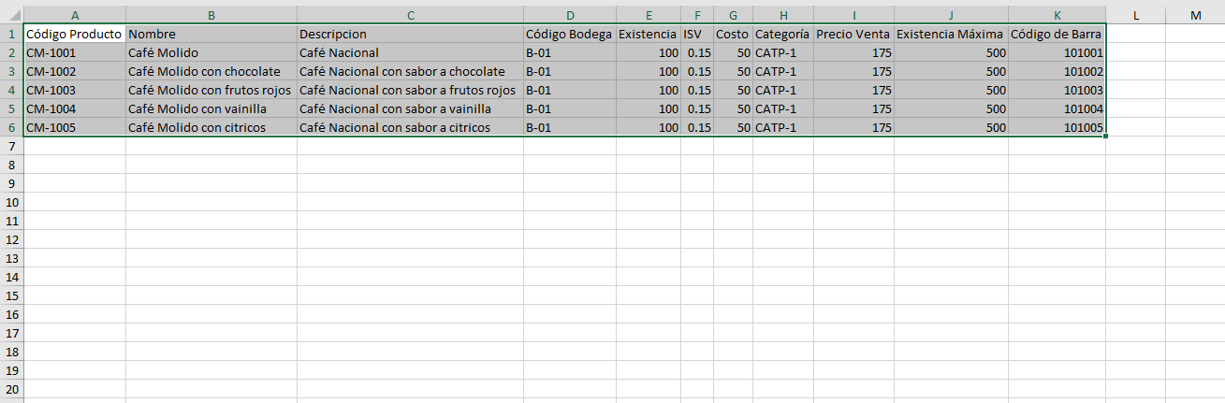
Task: Click the 'Nombre' header cell
Action: 211,34
